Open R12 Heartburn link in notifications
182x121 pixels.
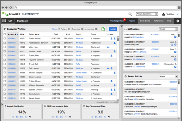pyautogui.click(x=138, y=37)
